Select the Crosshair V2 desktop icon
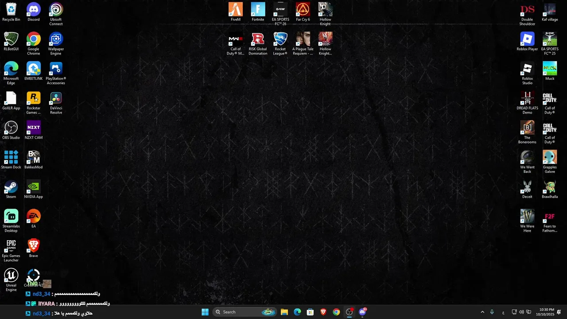The image size is (567, 319). [x=34, y=278]
